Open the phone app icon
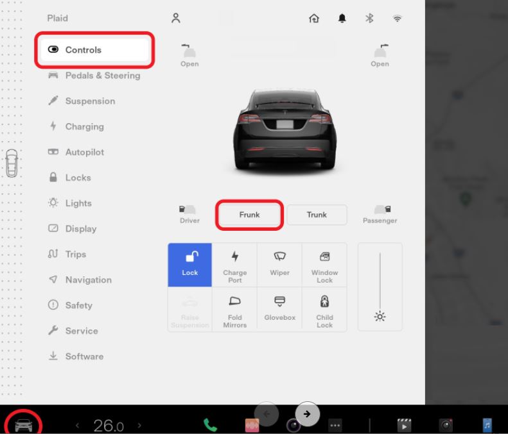Screen dimensions: 508x434 (210, 424)
